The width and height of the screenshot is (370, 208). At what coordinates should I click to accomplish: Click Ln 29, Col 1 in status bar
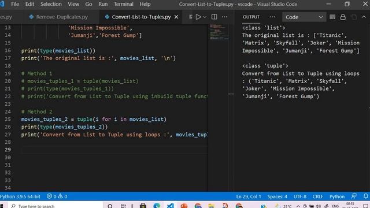point(249,196)
